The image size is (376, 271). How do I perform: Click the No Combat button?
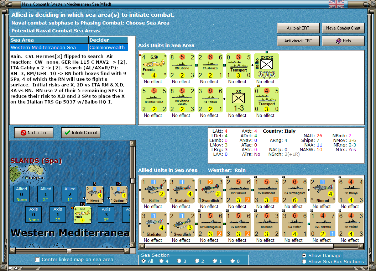tap(34, 133)
